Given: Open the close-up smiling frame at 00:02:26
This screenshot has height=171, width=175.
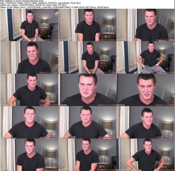Looking at the screenshot, I should pos(29,57).
